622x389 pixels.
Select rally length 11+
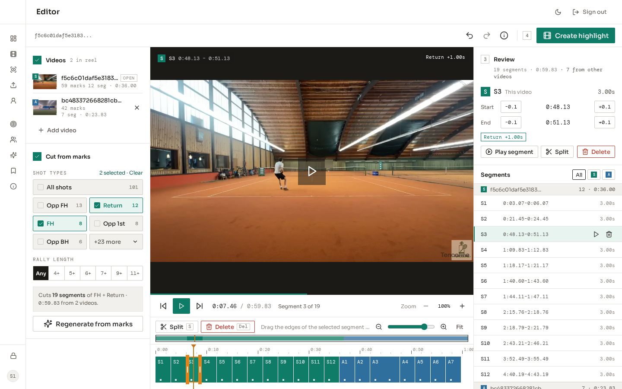(135, 273)
